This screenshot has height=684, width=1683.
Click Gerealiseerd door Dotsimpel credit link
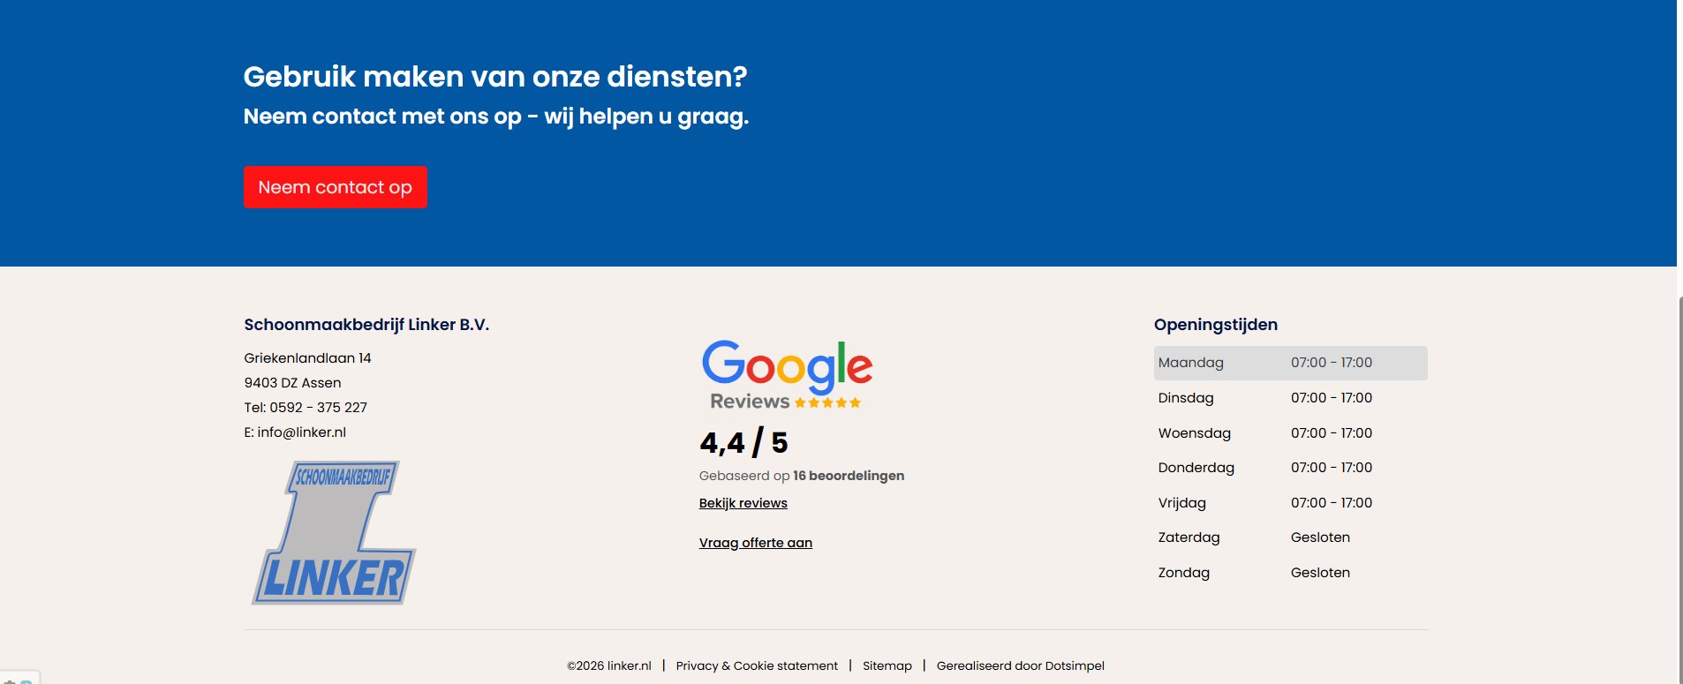click(x=1020, y=665)
